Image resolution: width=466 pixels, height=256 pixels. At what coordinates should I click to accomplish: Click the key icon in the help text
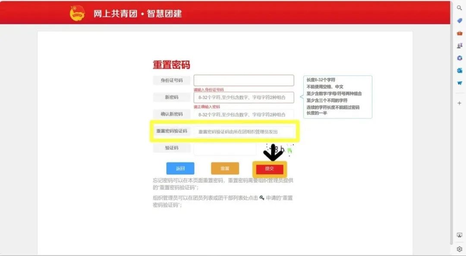[262, 197]
